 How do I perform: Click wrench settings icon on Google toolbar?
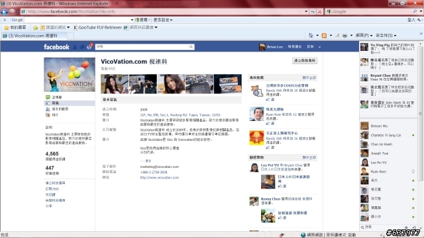point(419,20)
